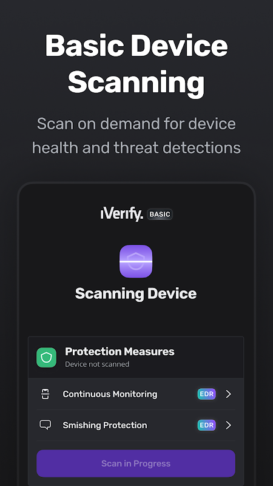Click the Smishing Protection label text

[105, 425]
